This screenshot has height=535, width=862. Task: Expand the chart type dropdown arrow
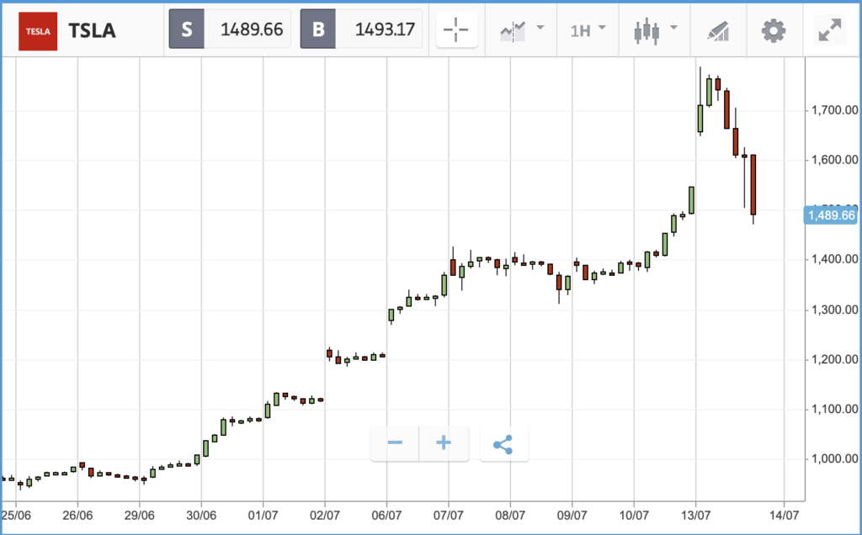(x=674, y=28)
